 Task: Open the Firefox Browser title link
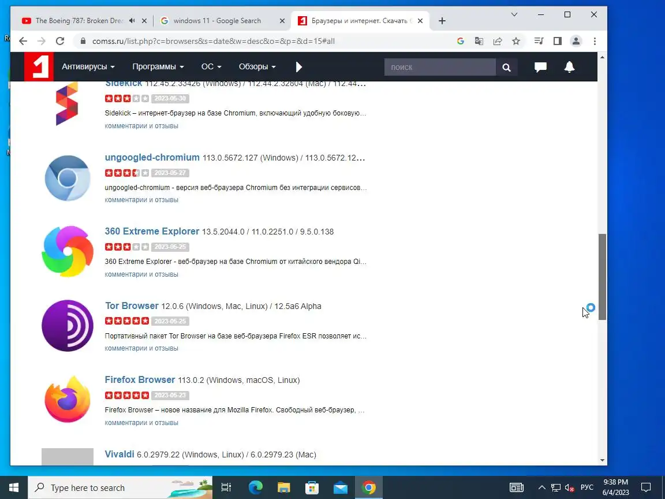140,379
